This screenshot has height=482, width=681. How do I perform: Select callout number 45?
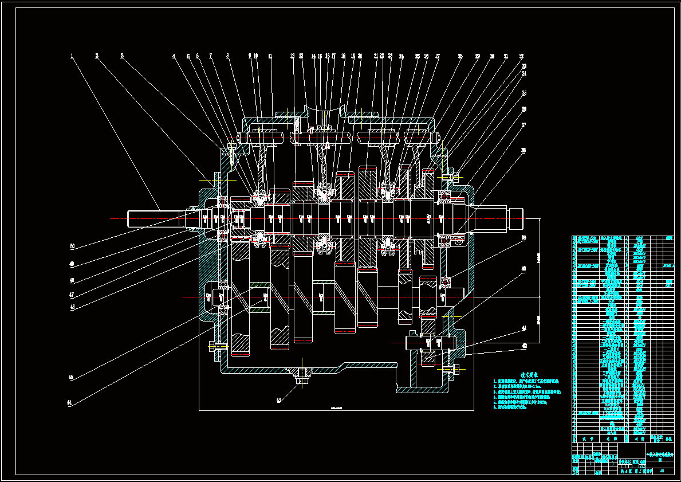click(71, 377)
